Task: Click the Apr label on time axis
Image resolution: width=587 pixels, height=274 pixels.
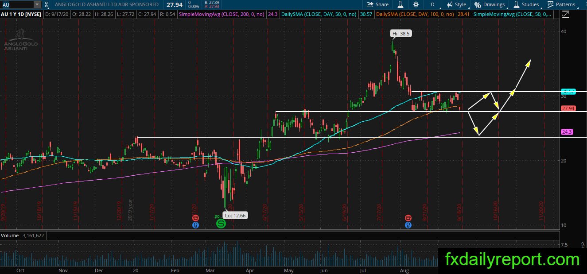Action: click(x=250, y=270)
